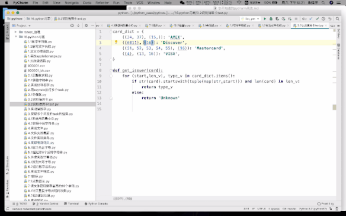
Task: Open the Version Control tool window
Action: [x=45, y=203]
